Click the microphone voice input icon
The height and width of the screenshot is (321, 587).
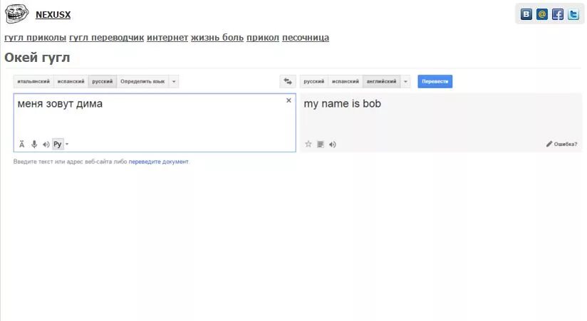tap(34, 144)
